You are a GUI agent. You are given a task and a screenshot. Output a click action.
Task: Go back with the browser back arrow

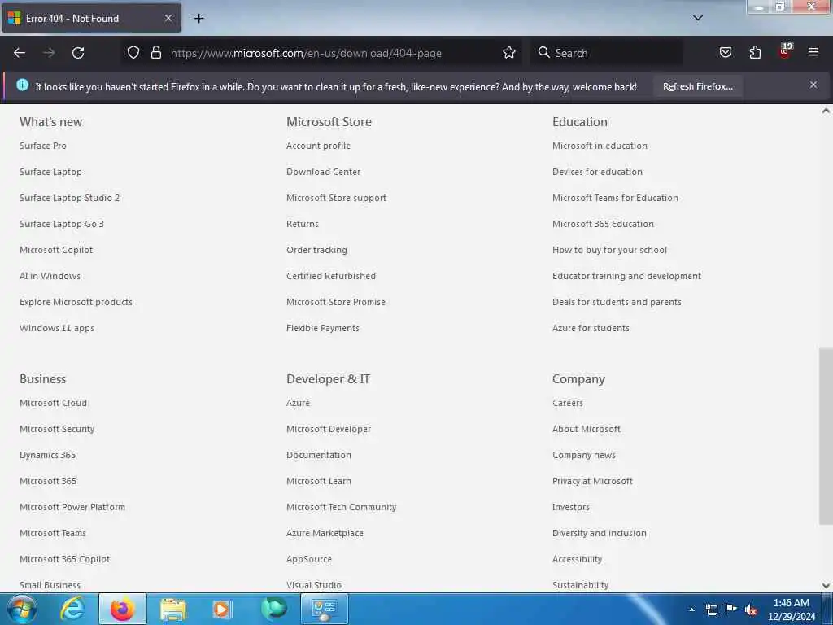point(20,53)
